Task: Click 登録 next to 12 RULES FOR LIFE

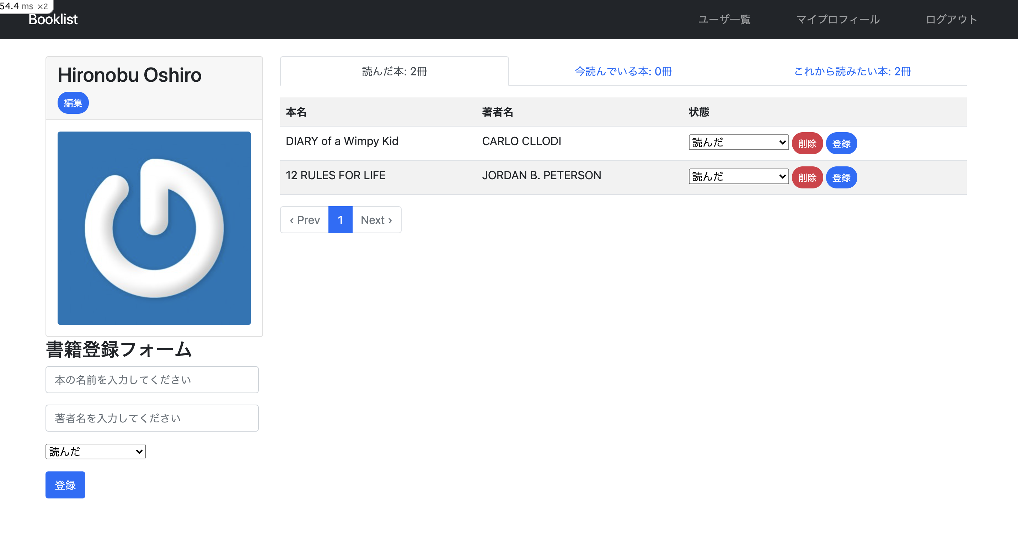Action: tap(841, 177)
